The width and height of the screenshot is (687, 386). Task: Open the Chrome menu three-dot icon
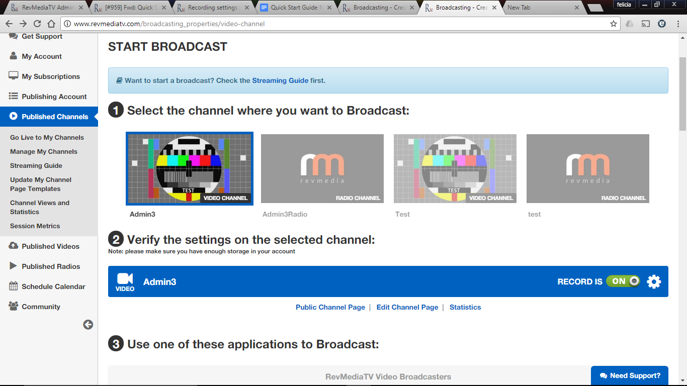click(x=677, y=24)
